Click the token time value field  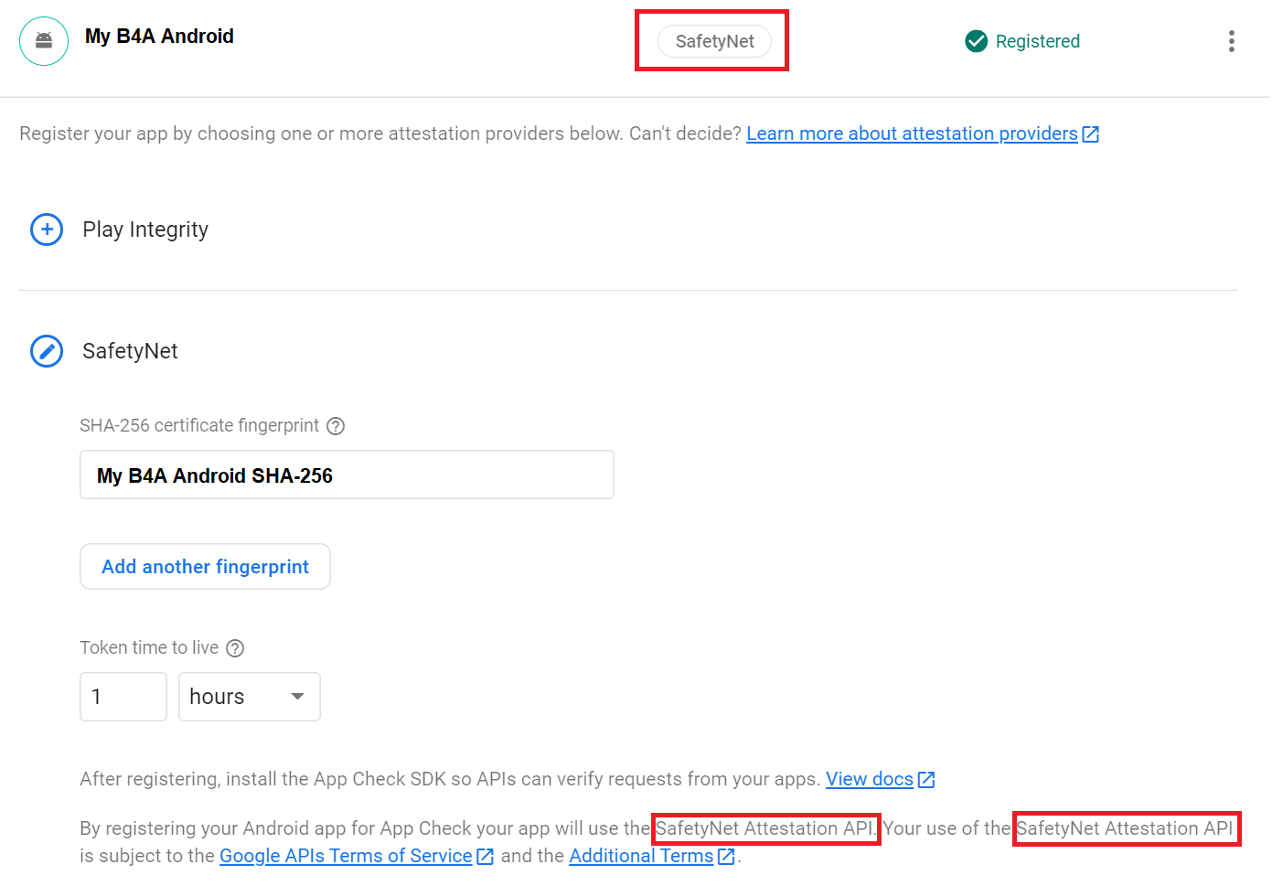[x=123, y=697]
